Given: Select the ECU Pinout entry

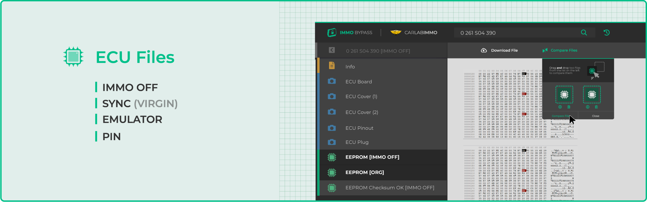Looking at the screenshot, I should click(x=359, y=128).
